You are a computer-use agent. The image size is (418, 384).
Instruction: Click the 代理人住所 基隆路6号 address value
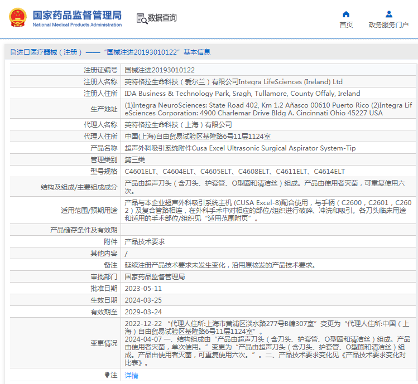pyautogui.click(x=198, y=137)
